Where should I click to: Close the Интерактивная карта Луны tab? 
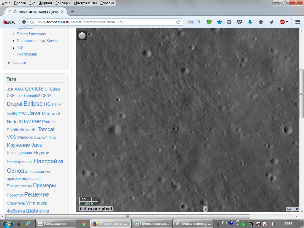click(x=62, y=12)
